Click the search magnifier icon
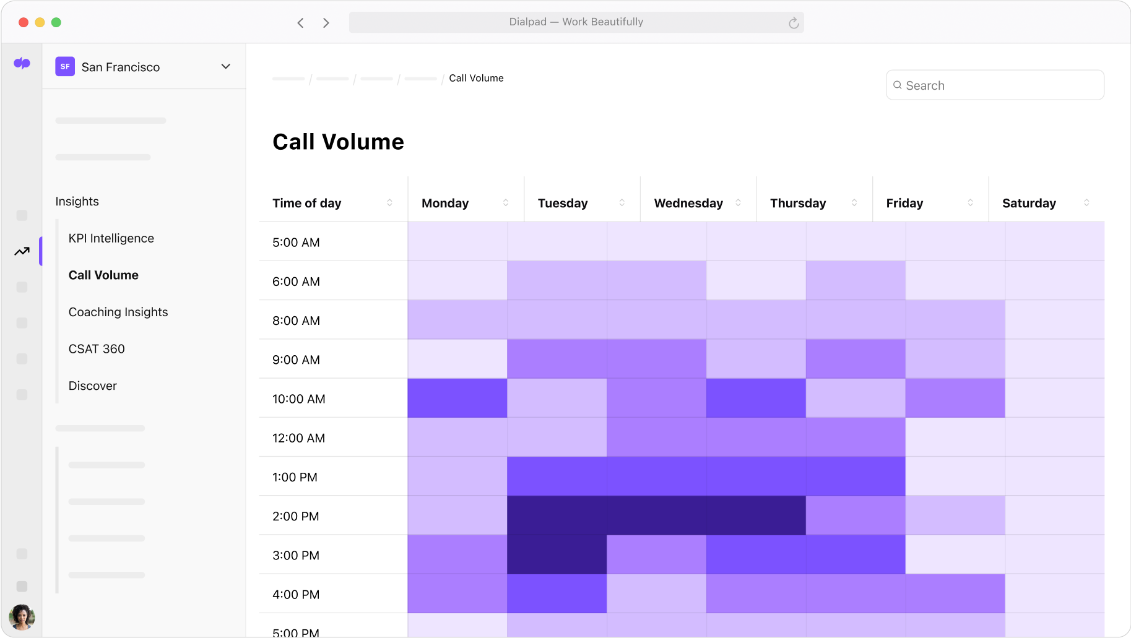Screen dimensions: 1131x638 point(897,85)
